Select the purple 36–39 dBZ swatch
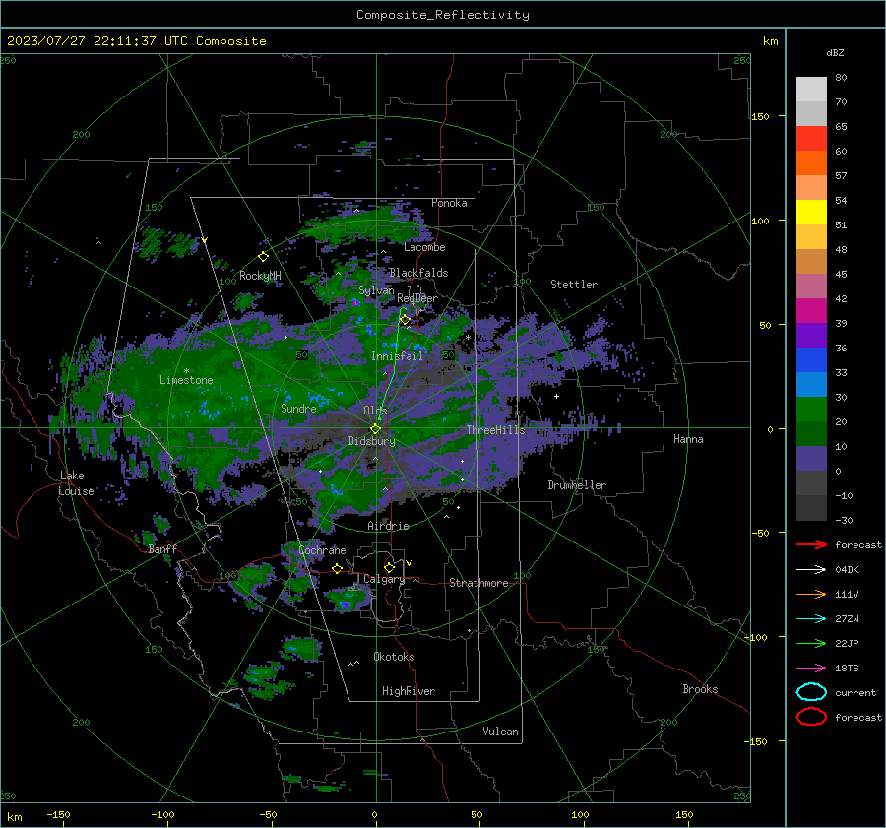Image resolution: width=886 pixels, height=828 pixels. (x=811, y=335)
